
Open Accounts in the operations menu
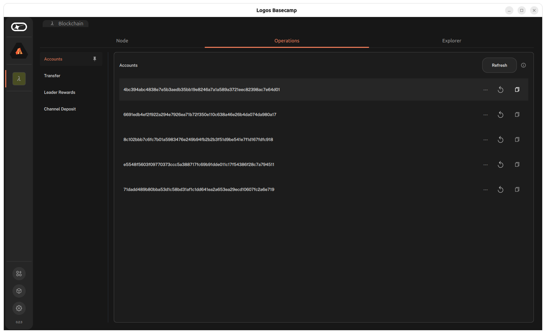71,59
